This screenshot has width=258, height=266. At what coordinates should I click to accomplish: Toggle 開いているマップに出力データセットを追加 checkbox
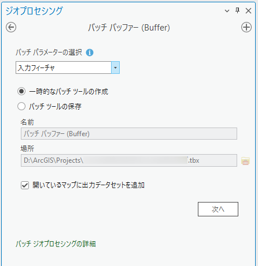(25, 185)
